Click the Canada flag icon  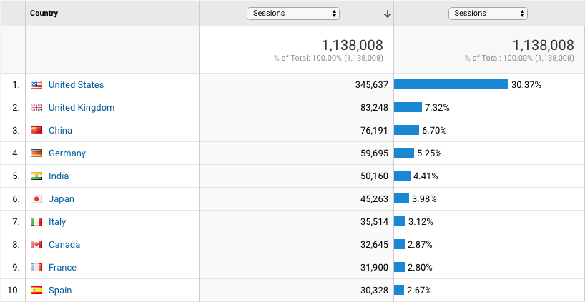36,245
